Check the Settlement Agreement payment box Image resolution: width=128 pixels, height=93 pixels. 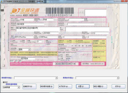(x=77, y=41)
